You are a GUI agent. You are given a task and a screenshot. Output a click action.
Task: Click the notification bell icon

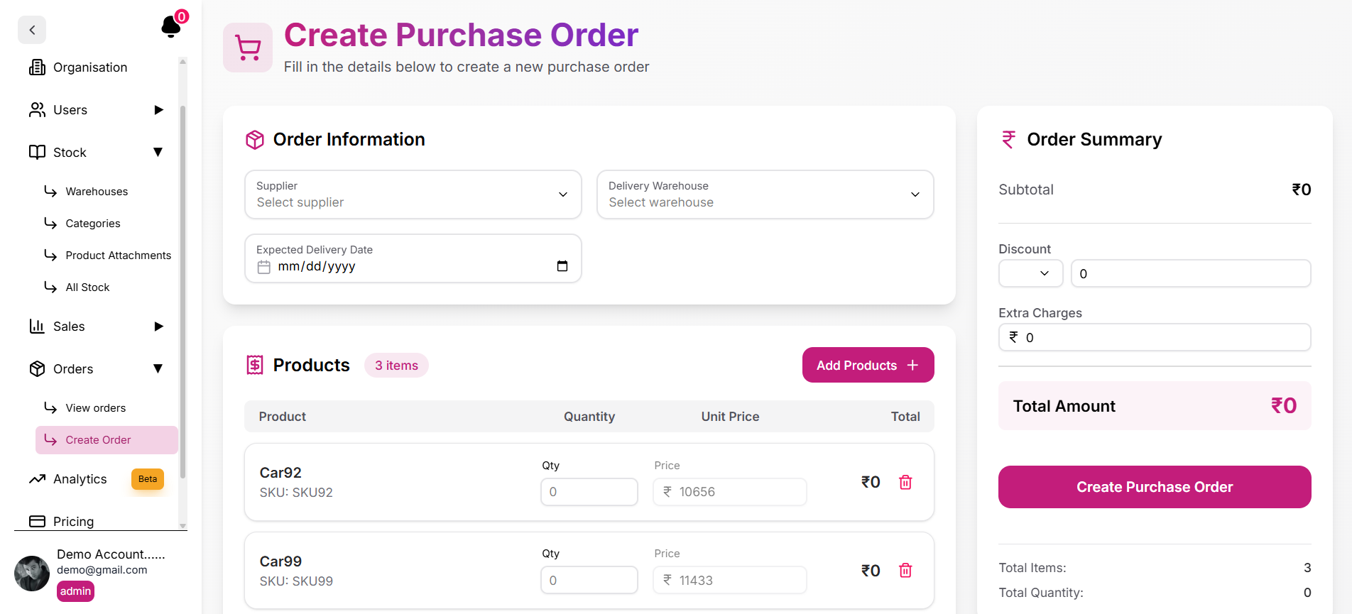[170, 27]
